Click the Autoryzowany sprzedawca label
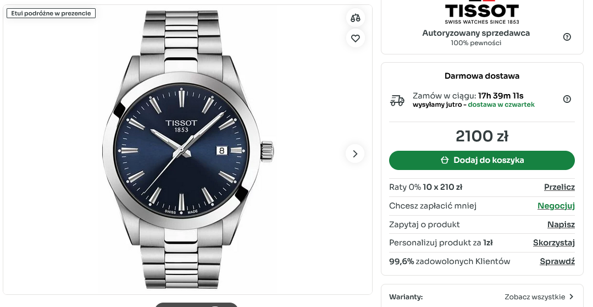 click(476, 33)
